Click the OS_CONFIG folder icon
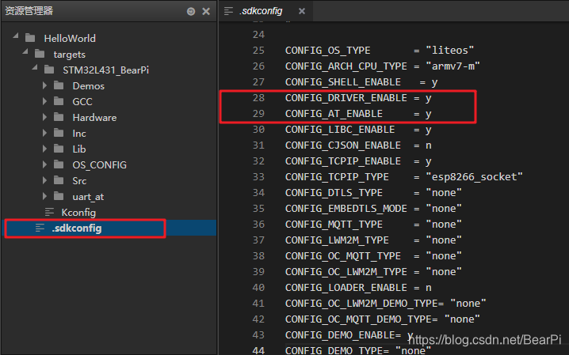Screen dimensions: 569x355 click(x=59, y=164)
